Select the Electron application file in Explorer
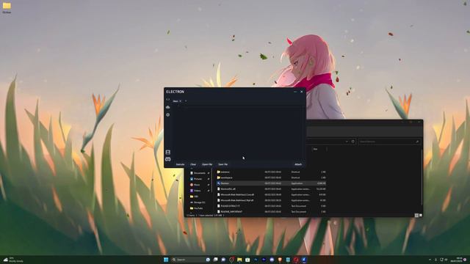Image resolution: width=470 pixels, height=264 pixels. 271,183
